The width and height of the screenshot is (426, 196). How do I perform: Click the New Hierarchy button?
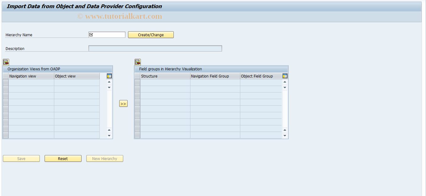coord(105,158)
